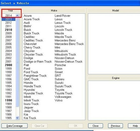Click the Make column header
This screenshot has width=140, height=131.
tap(54, 11)
